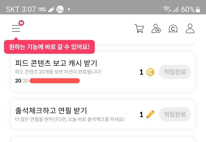Tap 적립완료 button for attendance check
Viewport: 206px width, 142px height.
click(x=175, y=114)
